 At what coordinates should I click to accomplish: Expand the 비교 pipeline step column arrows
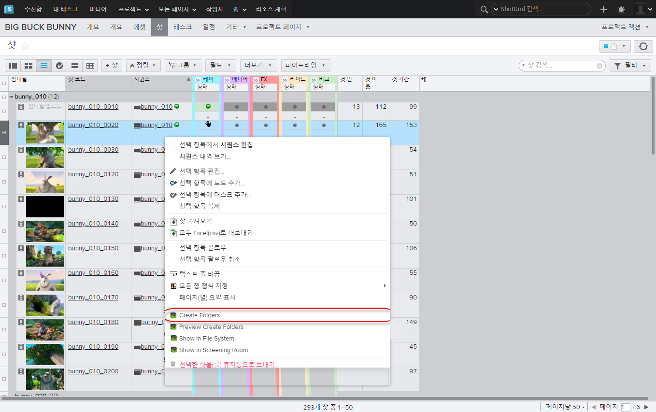tap(314, 80)
